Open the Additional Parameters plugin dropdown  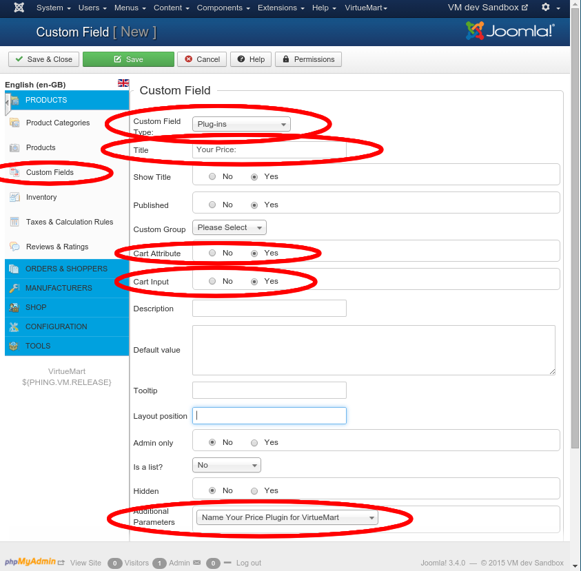click(287, 518)
